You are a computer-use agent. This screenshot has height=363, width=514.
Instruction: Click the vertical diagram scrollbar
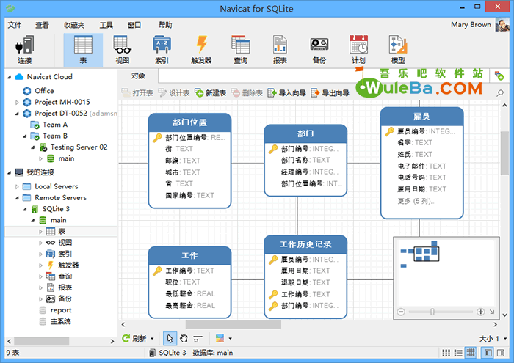click(x=505, y=153)
